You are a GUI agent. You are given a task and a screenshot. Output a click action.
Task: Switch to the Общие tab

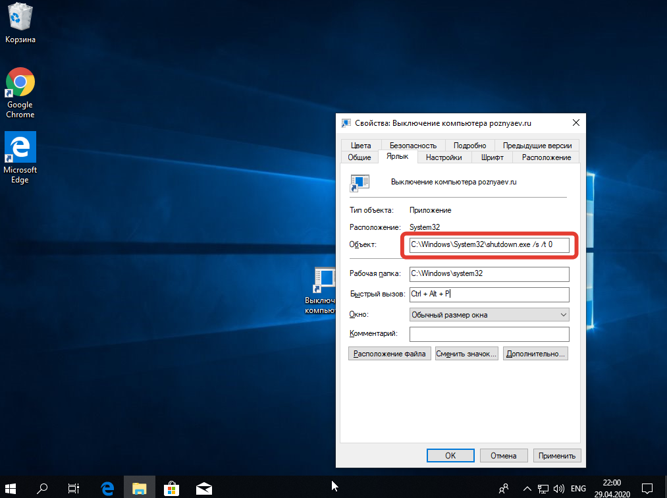point(360,157)
